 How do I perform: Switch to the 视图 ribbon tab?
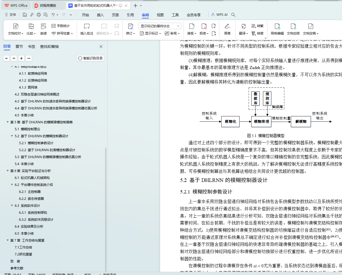160,15
